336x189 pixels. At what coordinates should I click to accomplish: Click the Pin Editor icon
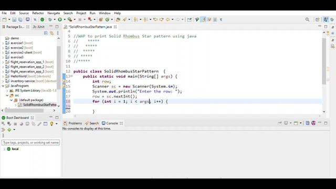[x=189, y=19]
